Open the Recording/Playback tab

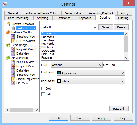[x=101, y=13]
